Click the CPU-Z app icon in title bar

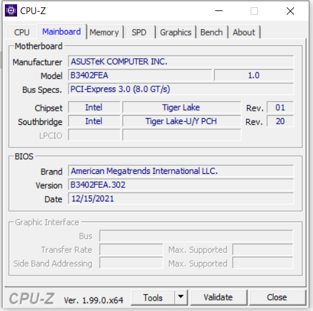11,10
